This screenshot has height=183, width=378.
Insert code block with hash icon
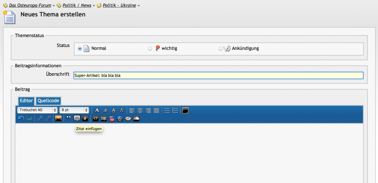pyautogui.click(x=85, y=119)
